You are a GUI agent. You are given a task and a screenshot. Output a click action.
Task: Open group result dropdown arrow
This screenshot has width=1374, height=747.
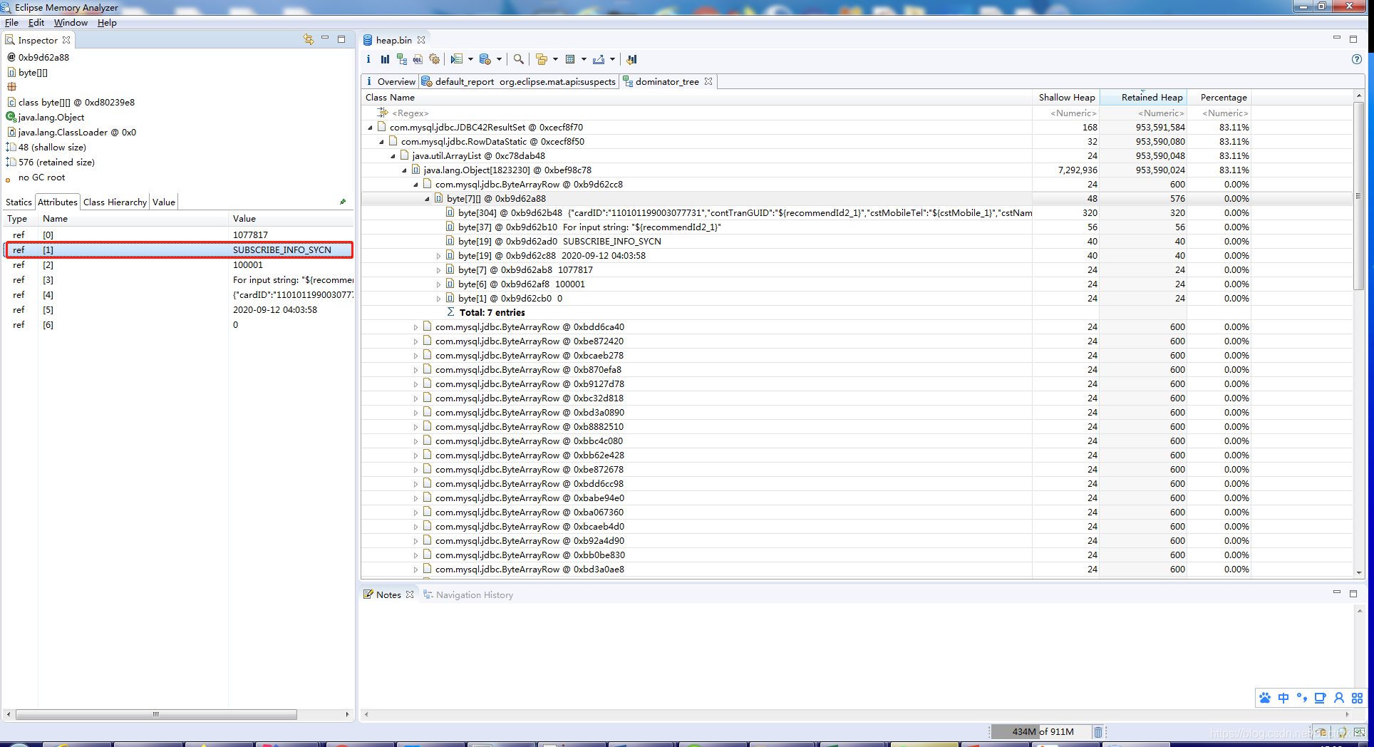point(555,59)
